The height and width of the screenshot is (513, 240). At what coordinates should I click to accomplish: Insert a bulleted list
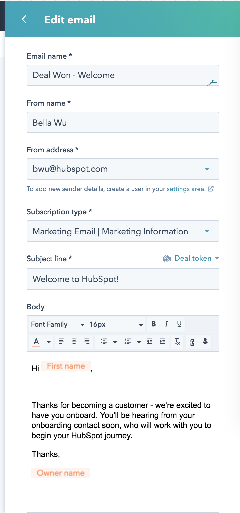[x=104, y=342]
